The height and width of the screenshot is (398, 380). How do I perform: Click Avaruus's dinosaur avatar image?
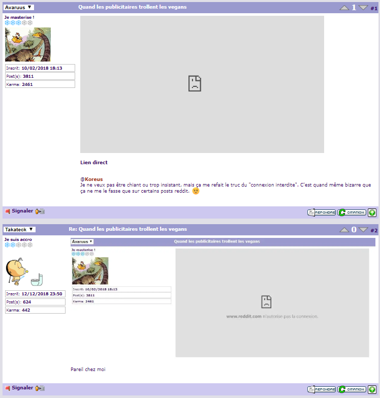tap(28, 45)
